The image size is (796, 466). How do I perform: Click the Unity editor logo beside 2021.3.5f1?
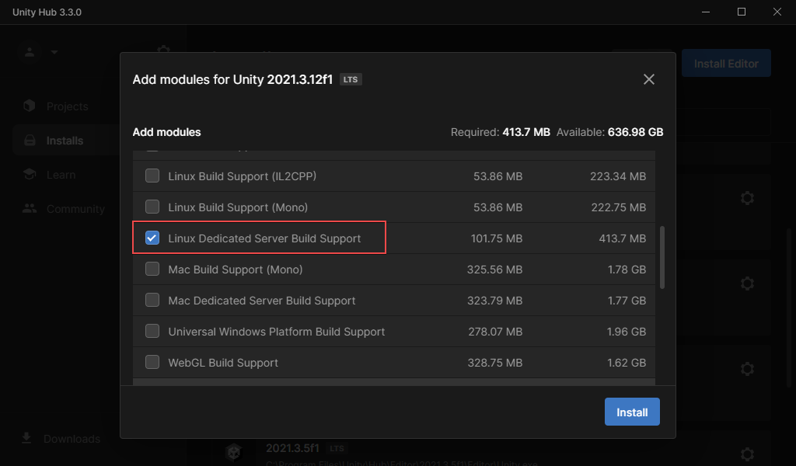232,450
